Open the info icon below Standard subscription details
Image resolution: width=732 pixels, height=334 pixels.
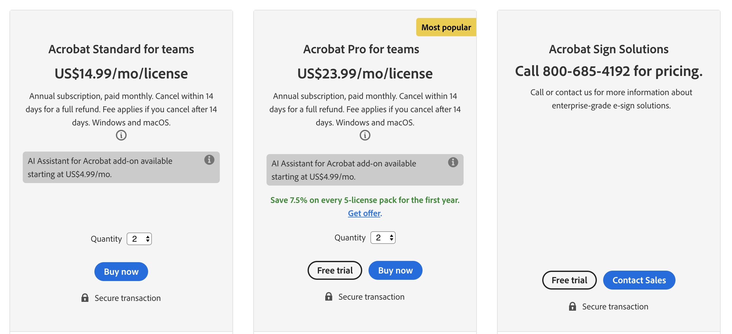(x=121, y=135)
